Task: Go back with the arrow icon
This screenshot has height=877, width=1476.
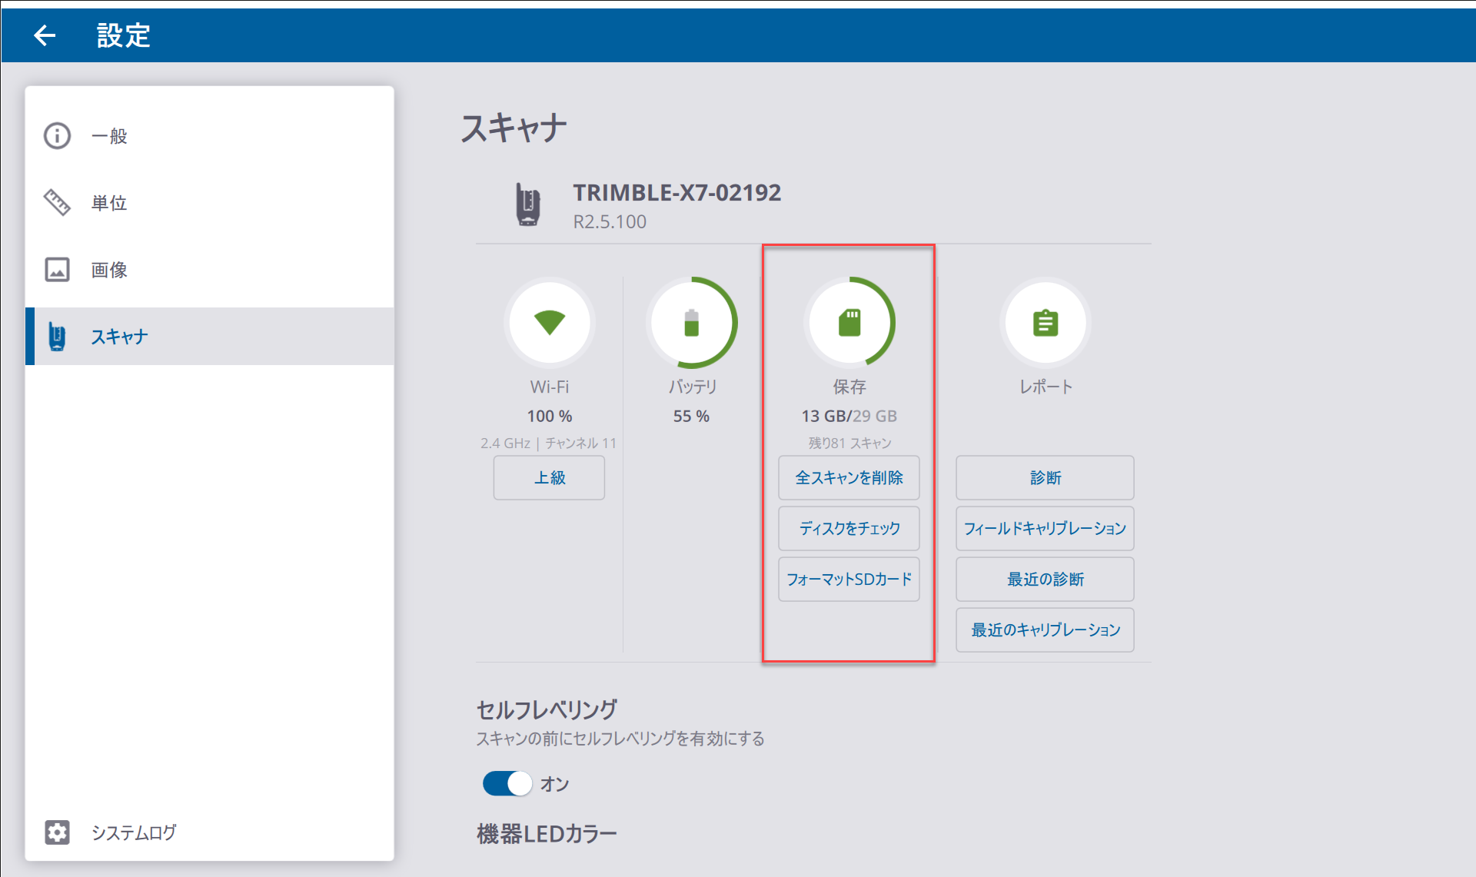Action: tap(45, 35)
